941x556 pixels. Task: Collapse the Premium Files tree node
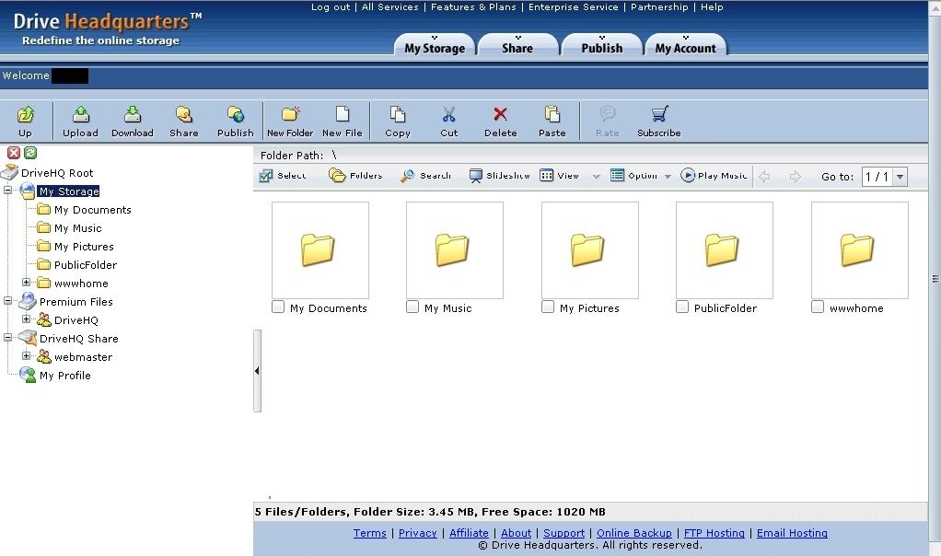pos(7,300)
